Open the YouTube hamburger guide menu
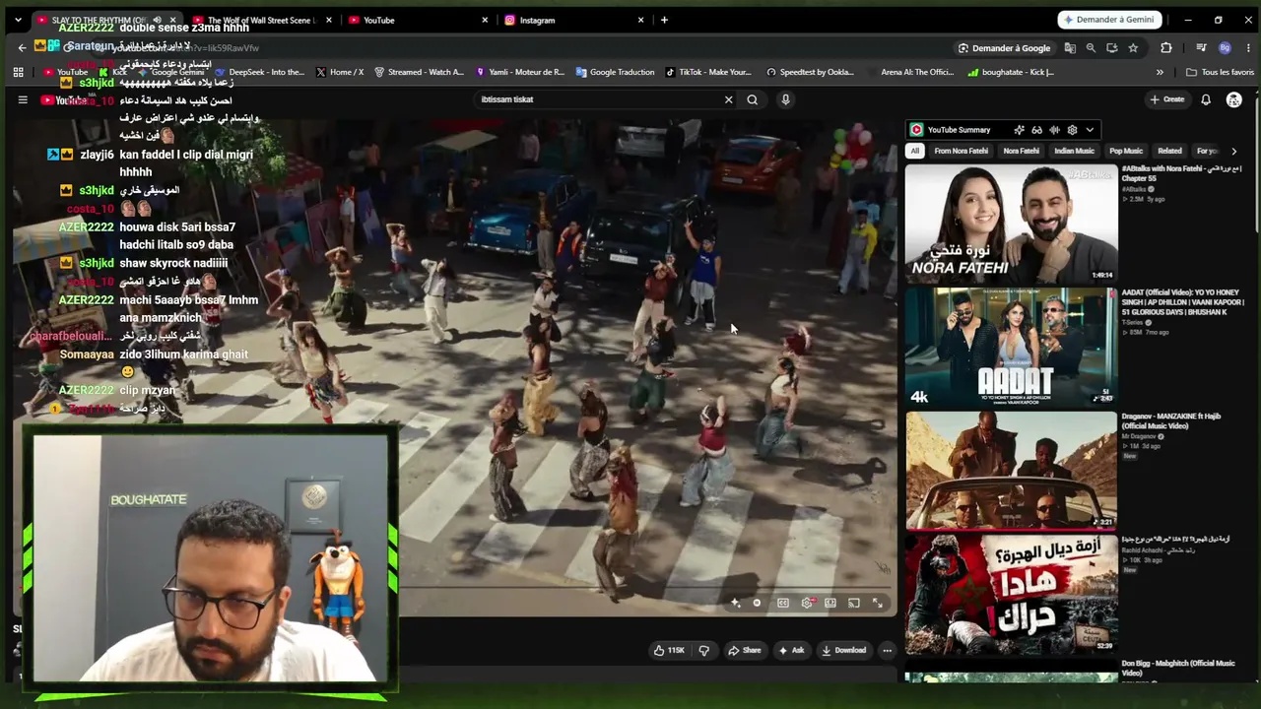This screenshot has height=709, width=1261. click(x=23, y=99)
